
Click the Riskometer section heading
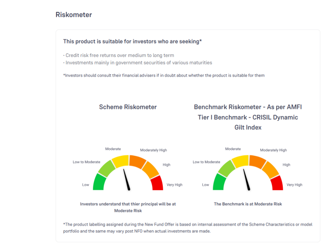coord(73,15)
